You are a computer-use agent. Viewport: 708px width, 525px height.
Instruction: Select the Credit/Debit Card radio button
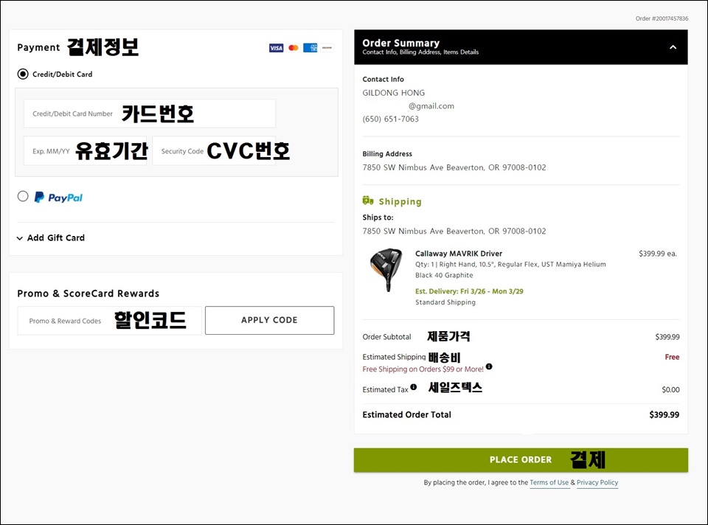tap(23, 74)
